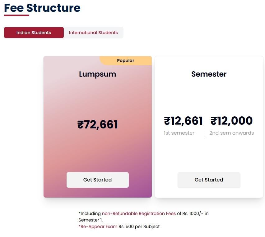265x237 pixels.
Task: Open the Re-Appear Exam link
Action: pyautogui.click(x=97, y=226)
